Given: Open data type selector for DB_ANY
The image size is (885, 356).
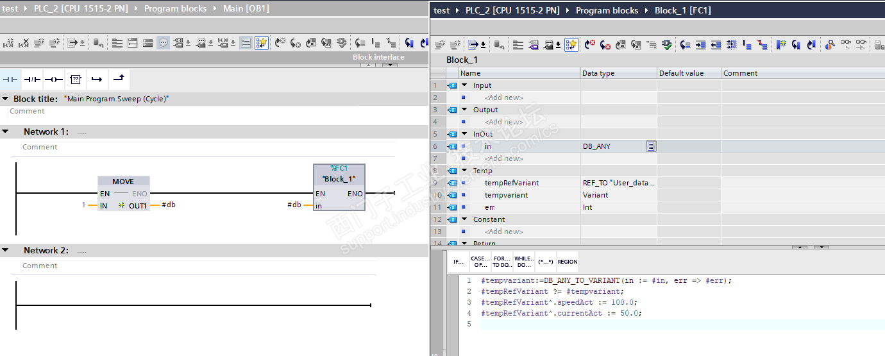Looking at the screenshot, I should 650,146.
